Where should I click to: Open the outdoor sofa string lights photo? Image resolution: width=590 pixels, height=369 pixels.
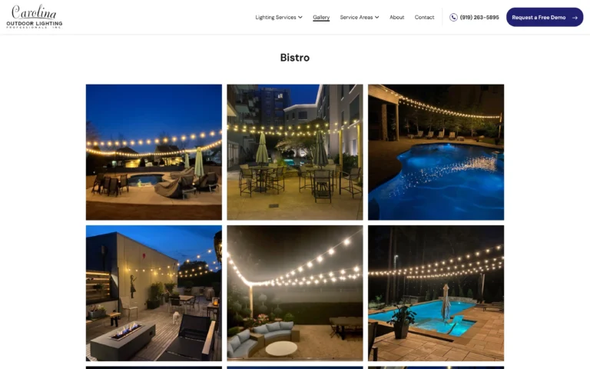(x=295, y=294)
